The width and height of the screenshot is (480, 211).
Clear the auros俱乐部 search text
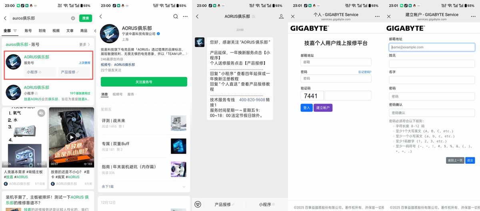73,18
